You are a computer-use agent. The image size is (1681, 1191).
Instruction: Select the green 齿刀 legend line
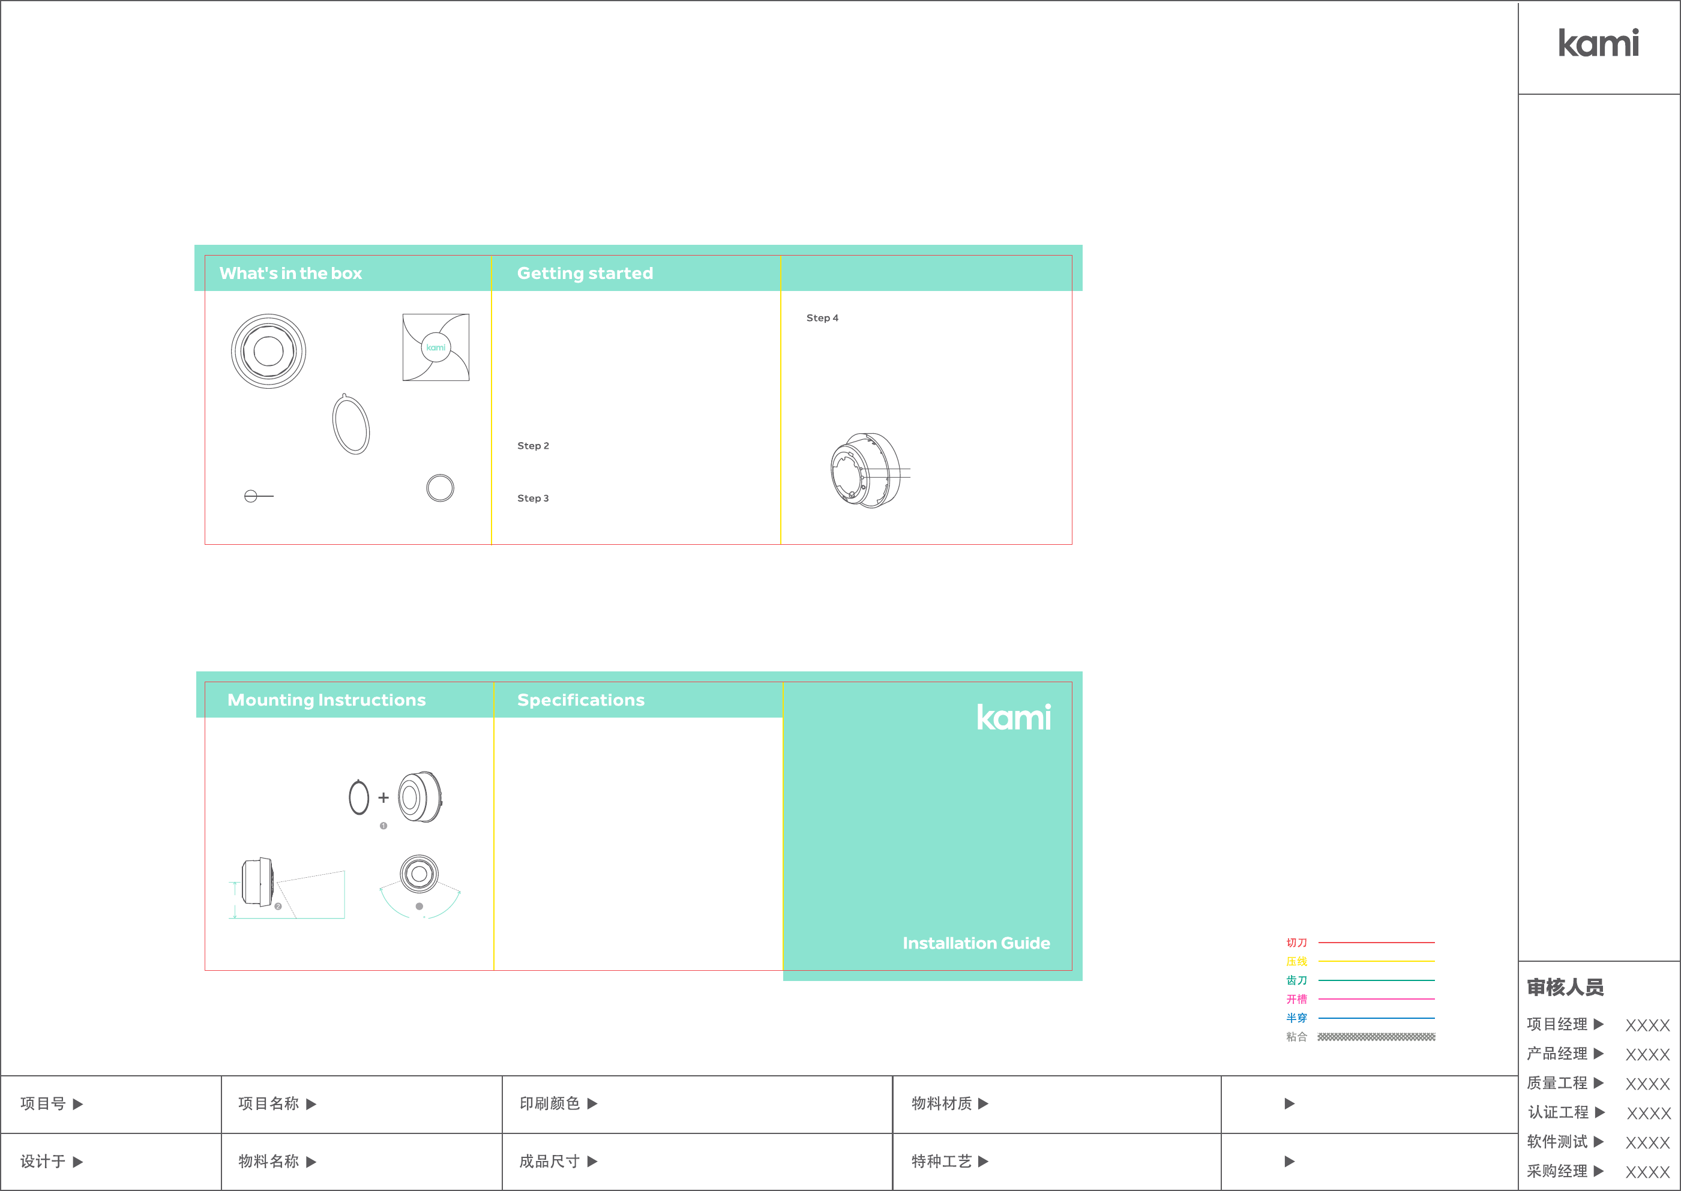[x=1377, y=980]
